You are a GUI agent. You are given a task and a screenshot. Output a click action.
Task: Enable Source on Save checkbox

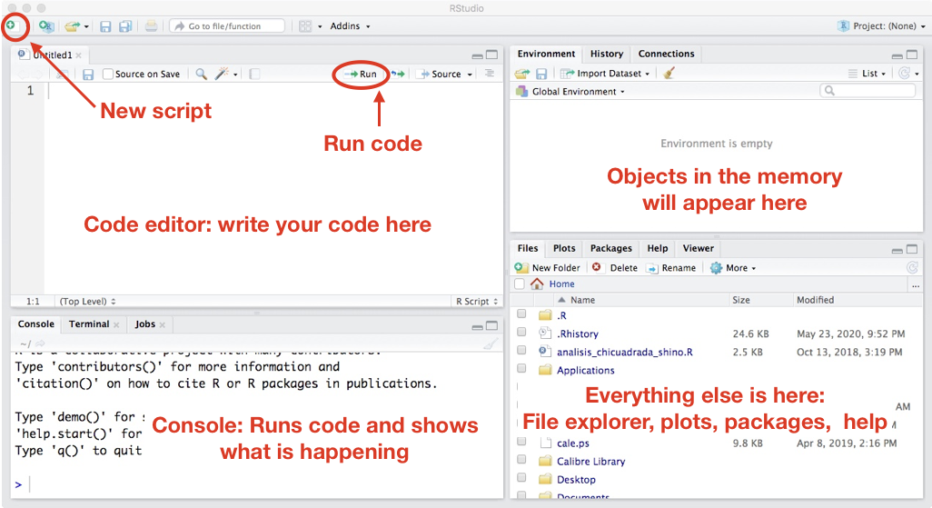(x=107, y=74)
